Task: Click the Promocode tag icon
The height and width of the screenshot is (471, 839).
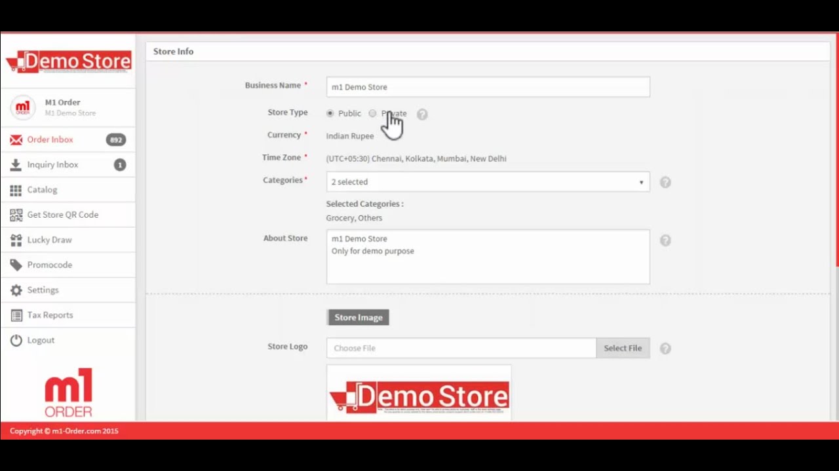Action: click(16, 265)
